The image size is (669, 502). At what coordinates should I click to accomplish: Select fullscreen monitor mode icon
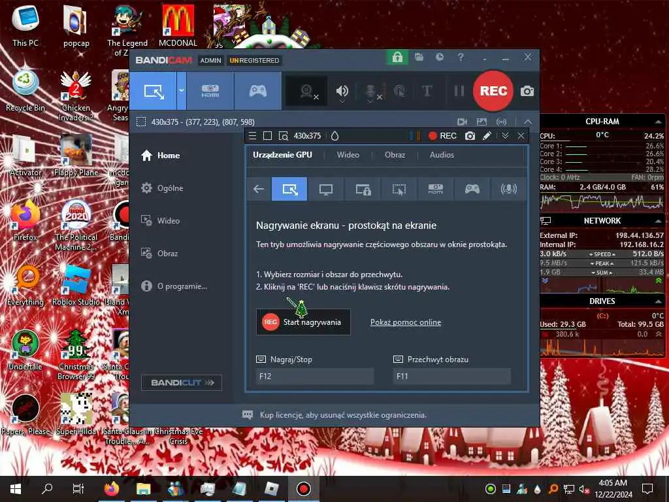click(x=326, y=189)
